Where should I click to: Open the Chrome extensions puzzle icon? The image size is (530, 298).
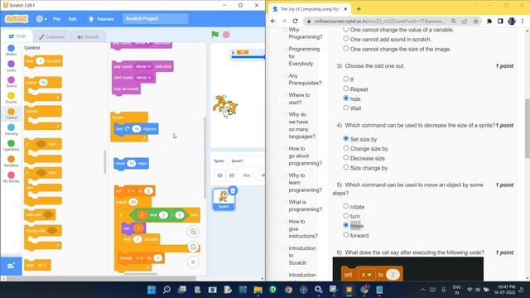pyautogui.click(x=489, y=21)
